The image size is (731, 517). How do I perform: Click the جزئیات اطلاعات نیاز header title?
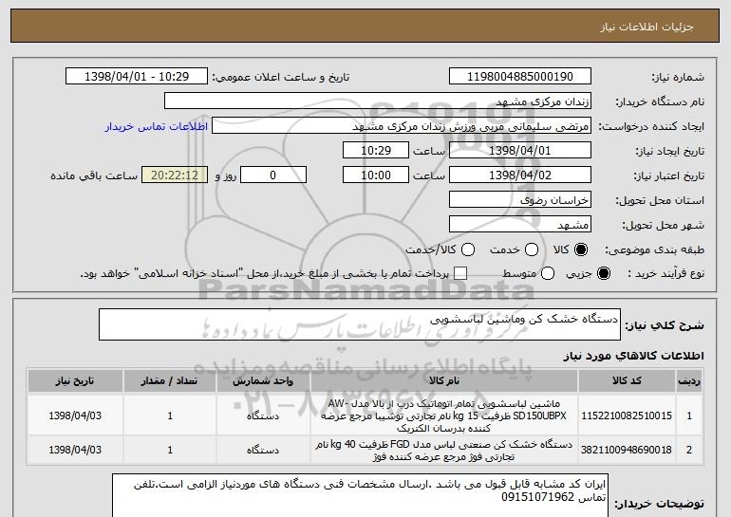(647, 27)
